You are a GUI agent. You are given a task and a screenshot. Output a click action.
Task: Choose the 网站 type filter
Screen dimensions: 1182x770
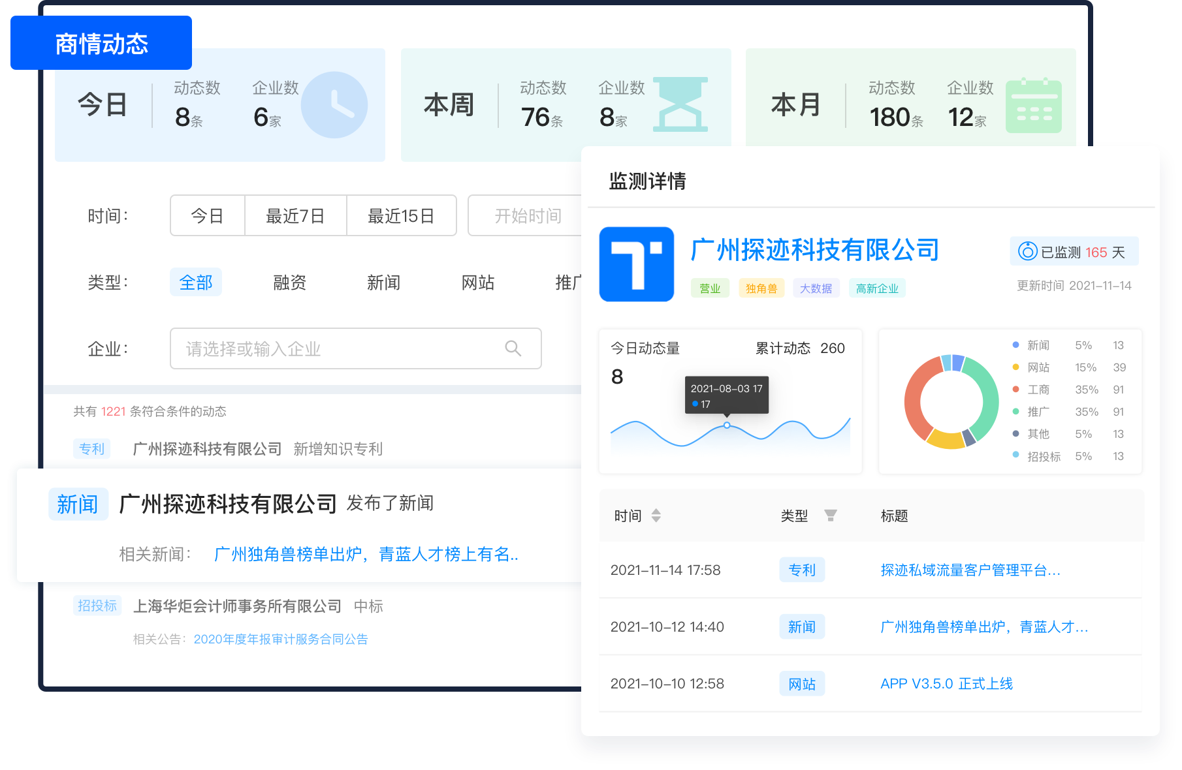point(478,282)
